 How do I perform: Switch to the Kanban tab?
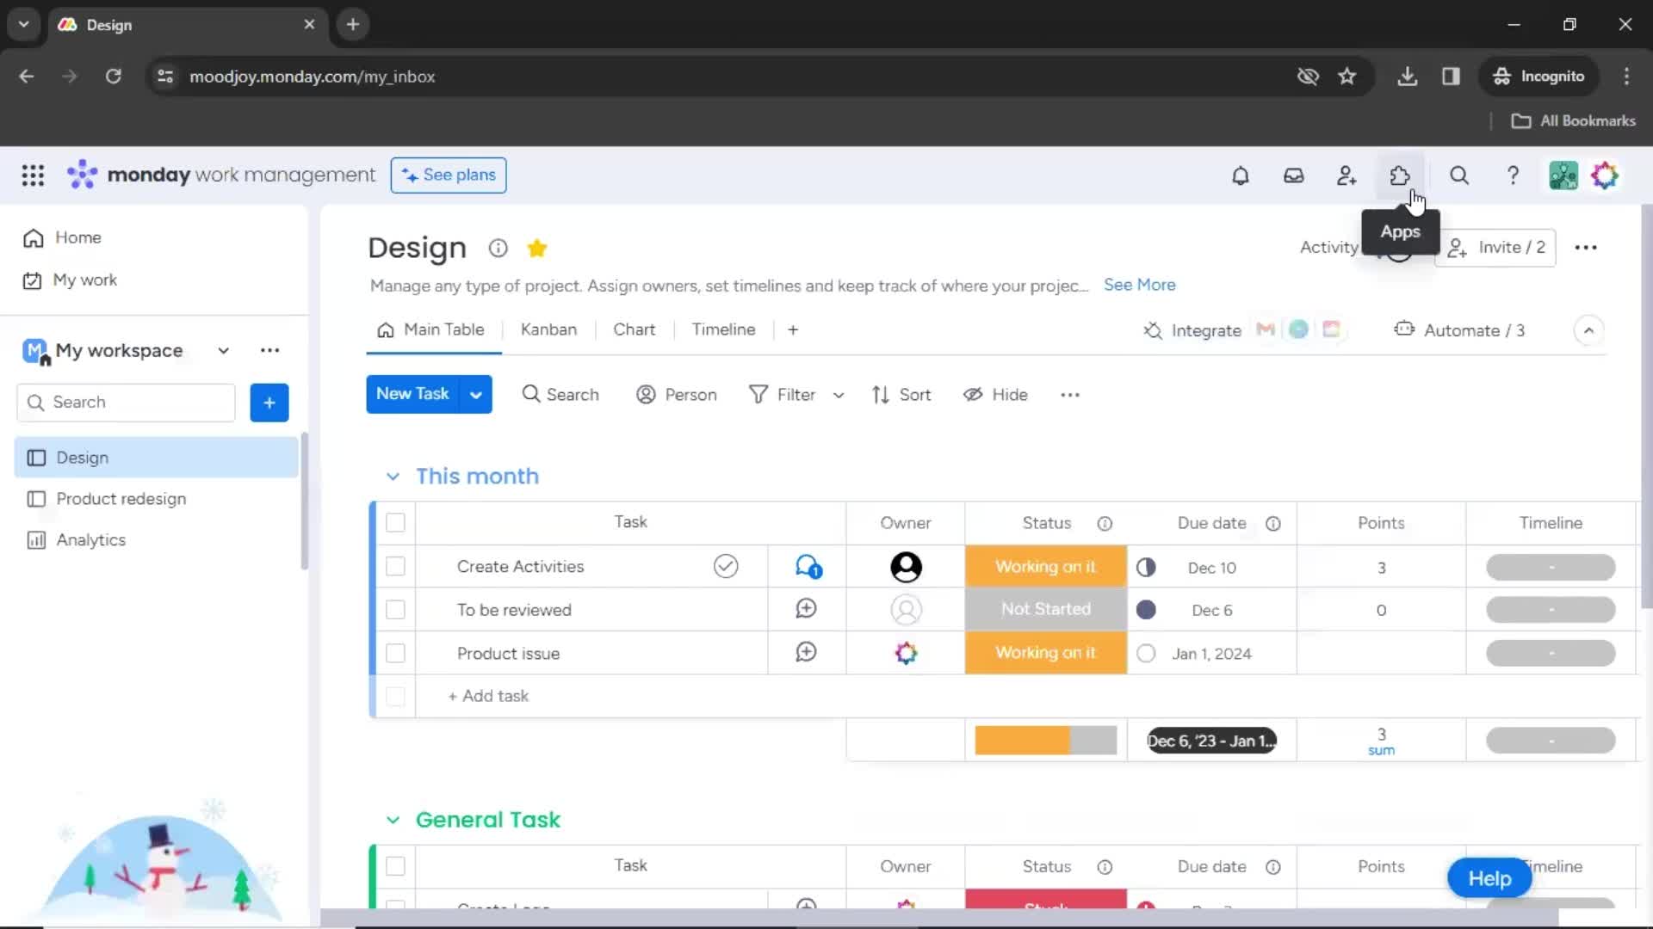(x=548, y=330)
